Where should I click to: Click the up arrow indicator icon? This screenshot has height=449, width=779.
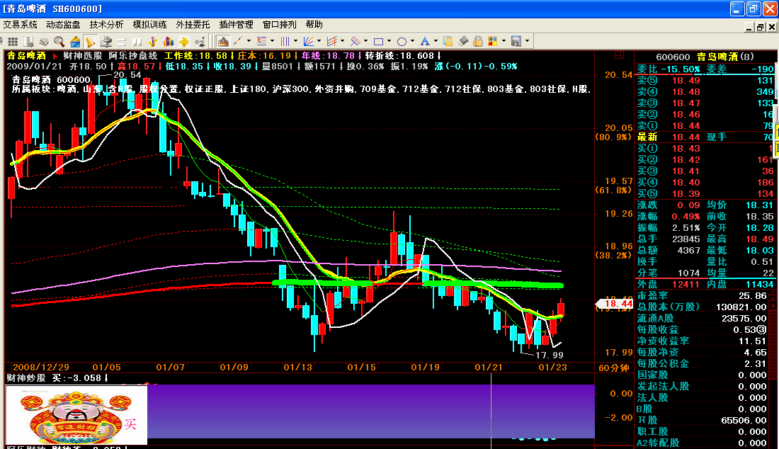[152, 41]
